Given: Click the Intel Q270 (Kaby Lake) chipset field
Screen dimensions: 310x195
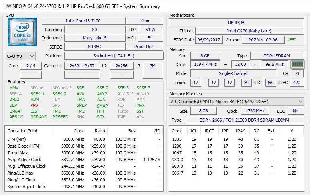Looking at the screenshot, I should point(250,31).
